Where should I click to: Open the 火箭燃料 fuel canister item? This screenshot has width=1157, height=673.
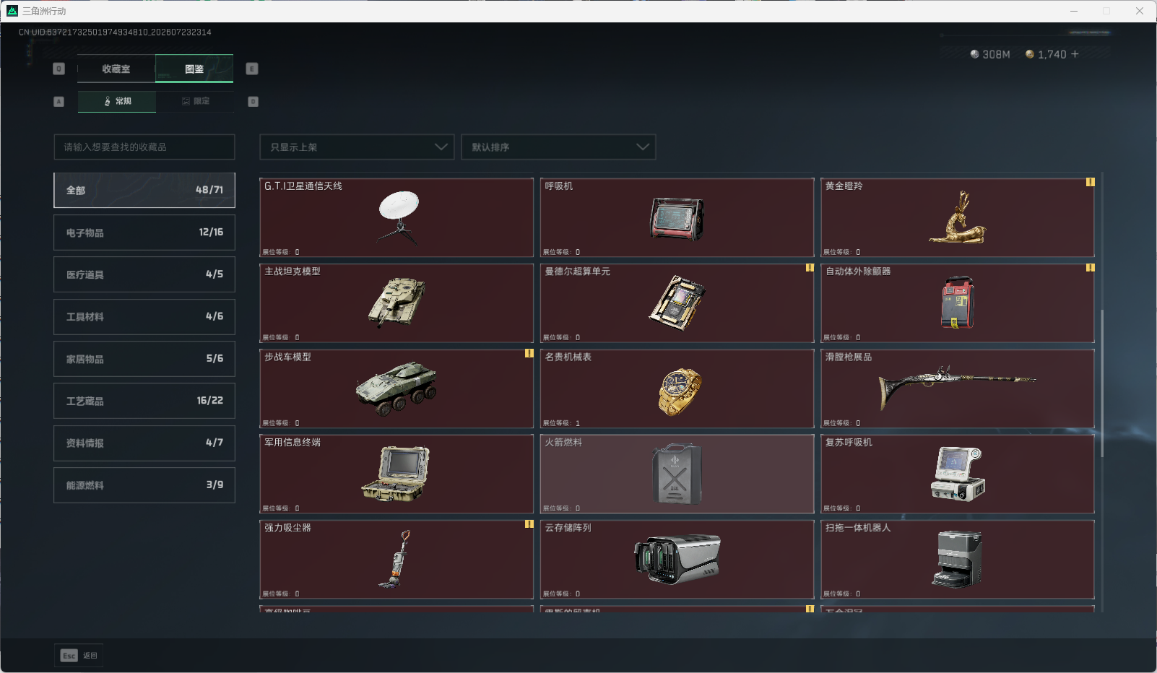tap(677, 474)
